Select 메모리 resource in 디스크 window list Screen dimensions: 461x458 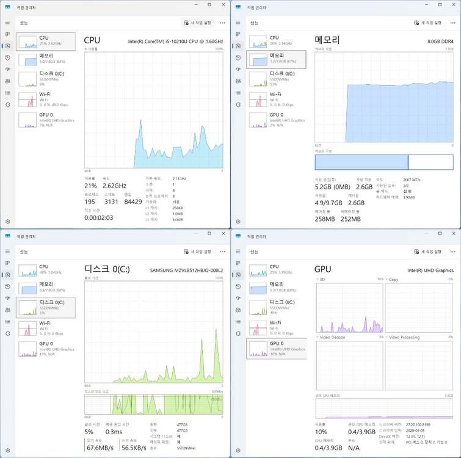coord(46,288)
